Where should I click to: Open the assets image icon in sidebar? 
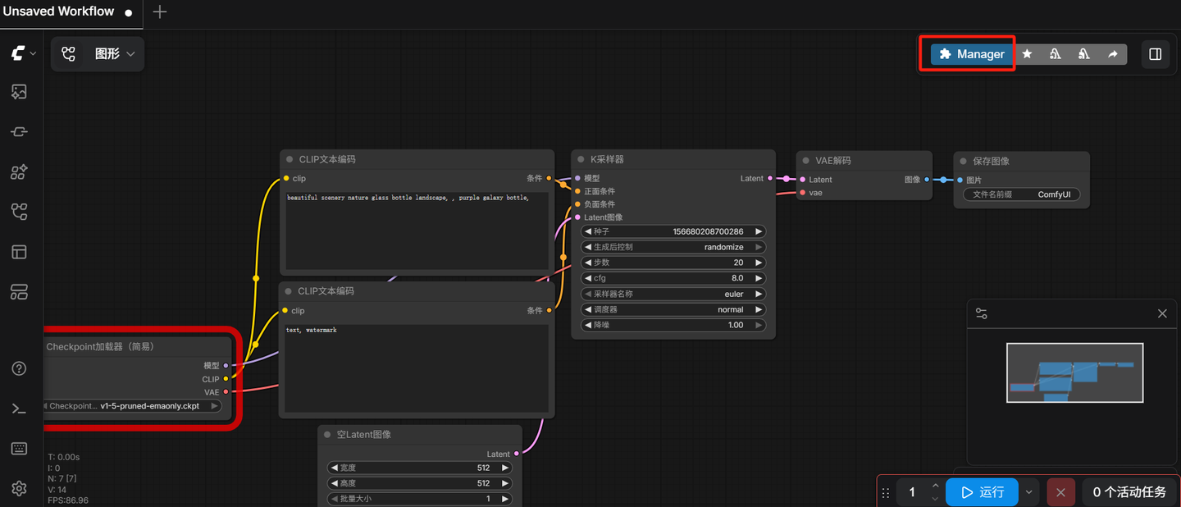[19, 92]
